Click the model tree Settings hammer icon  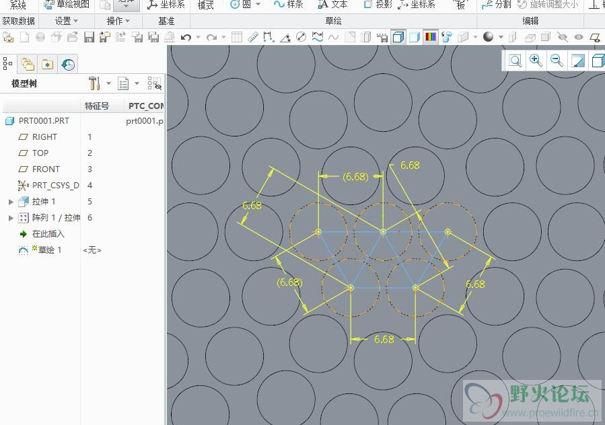pos(94,83)
